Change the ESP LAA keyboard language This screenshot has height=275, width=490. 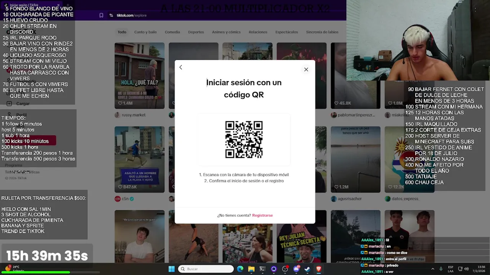(x=451, y=269)
